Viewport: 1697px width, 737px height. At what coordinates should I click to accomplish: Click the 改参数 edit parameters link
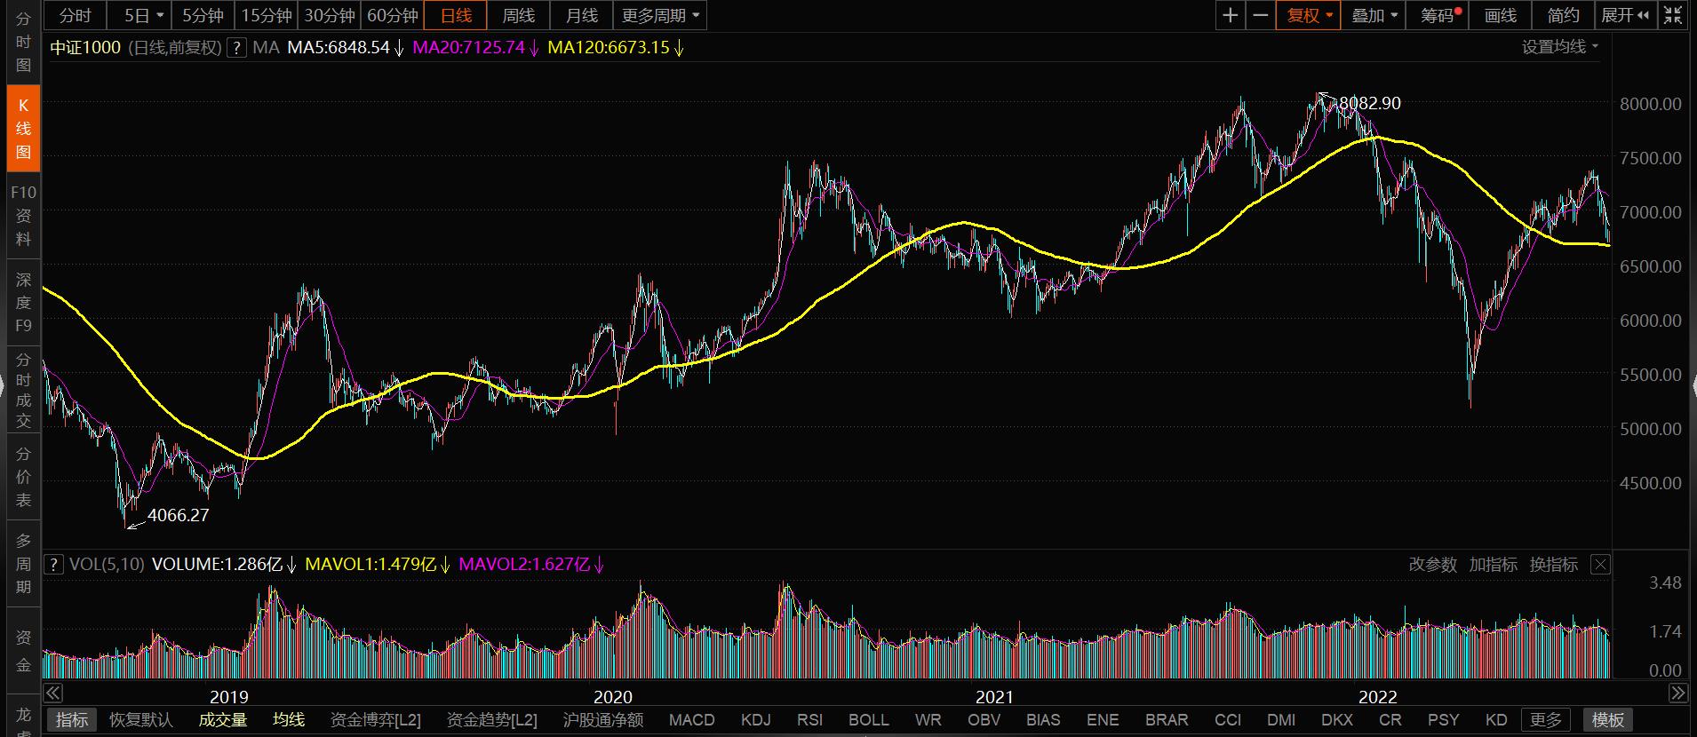[x=1432, y=564]
